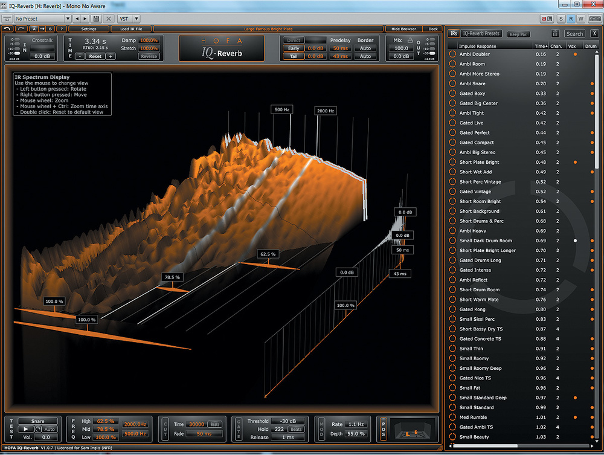Change the Tail Border Auto setting

[365, 56]
